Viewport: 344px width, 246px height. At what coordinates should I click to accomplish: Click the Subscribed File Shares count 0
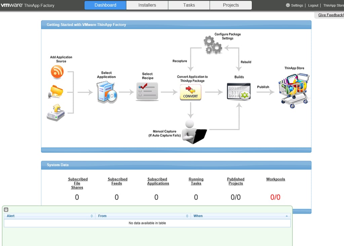tap(77, 197)
